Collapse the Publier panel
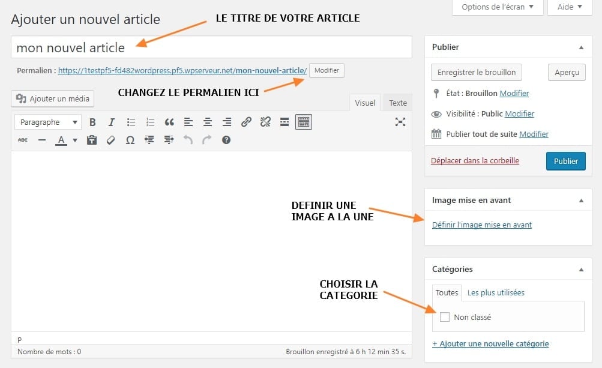Image resolution: width=602 pixels, height=368 pixels. 580,47
